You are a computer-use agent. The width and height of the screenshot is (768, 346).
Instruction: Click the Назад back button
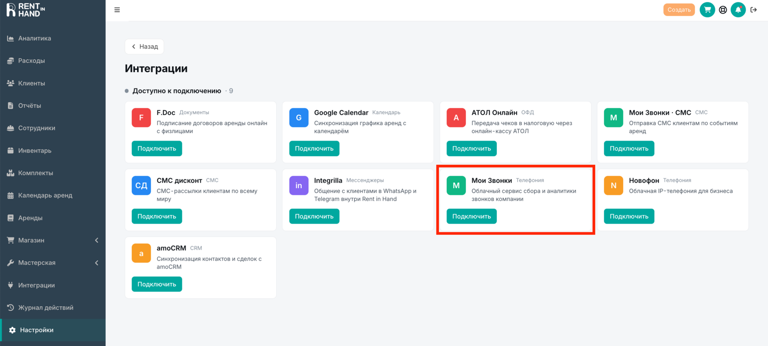(144, 47)
